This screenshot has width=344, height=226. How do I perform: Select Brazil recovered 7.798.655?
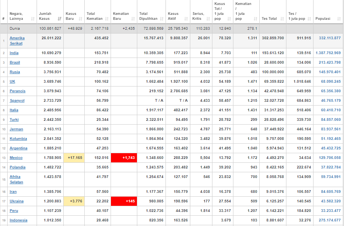tap(155, 62)
